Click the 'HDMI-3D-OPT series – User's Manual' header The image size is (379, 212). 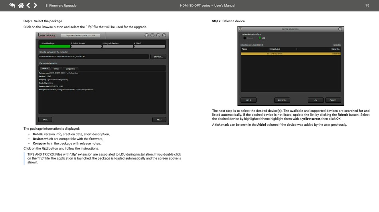tap(207, 5)
